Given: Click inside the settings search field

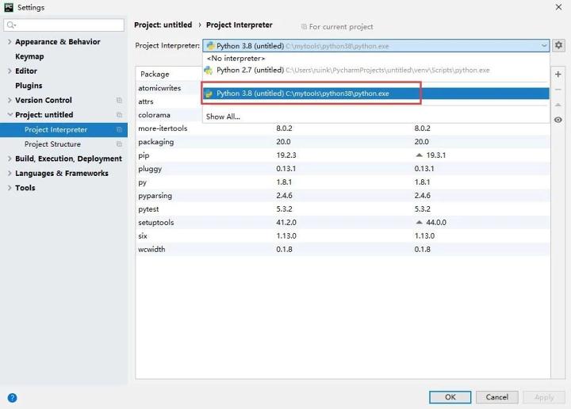Looking at the screenshot, I should (63, 25).
